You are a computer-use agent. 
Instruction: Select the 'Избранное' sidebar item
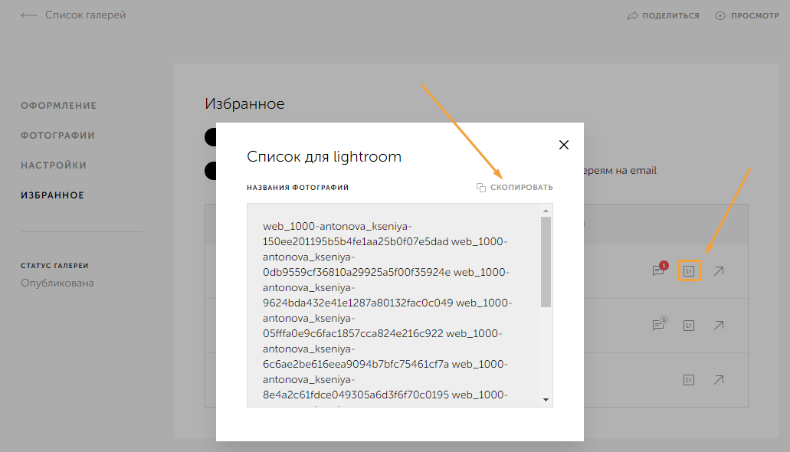[53, 195]
